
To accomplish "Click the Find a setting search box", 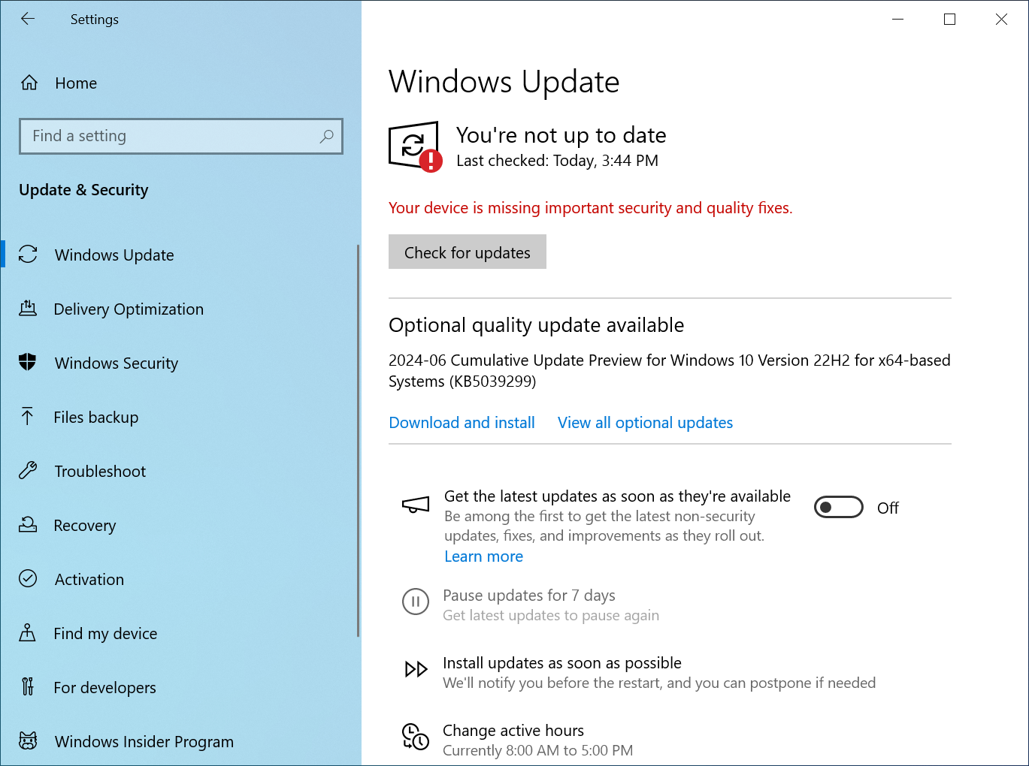I will 181,136.
